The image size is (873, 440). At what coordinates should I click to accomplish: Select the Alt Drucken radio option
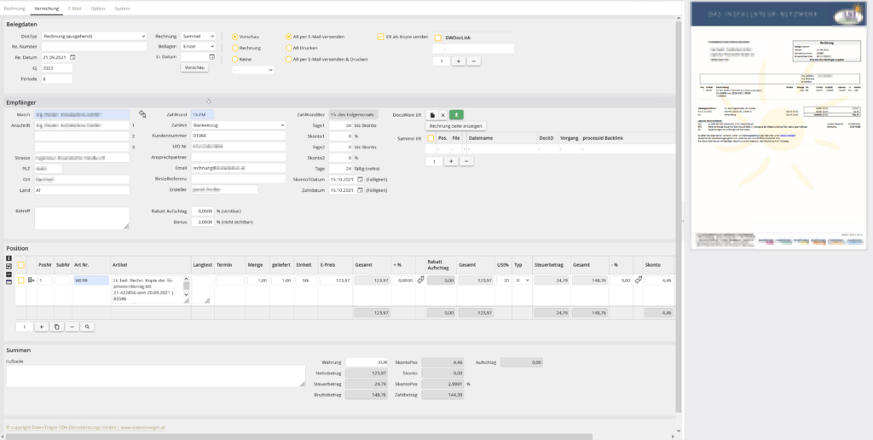(288, 48)
